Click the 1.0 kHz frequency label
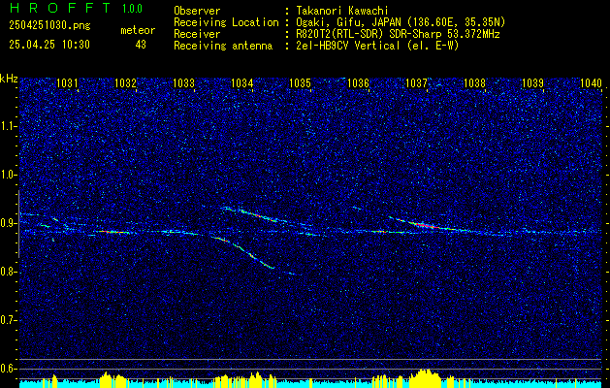610x388 pixels. click(8, 175)
